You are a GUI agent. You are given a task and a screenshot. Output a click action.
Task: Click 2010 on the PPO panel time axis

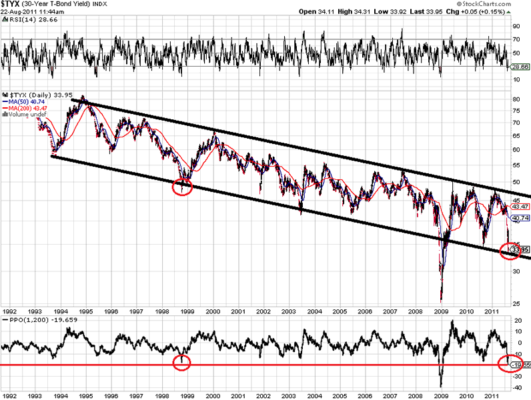(466, 396)
